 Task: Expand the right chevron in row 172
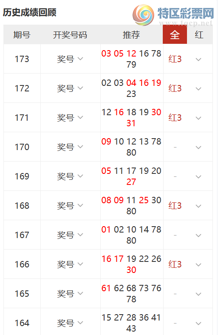coord(198,89)
